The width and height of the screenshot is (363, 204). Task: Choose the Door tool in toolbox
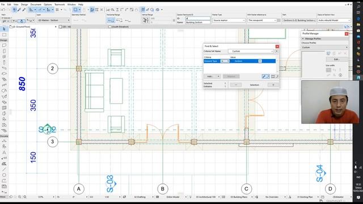pyautogui.click(x=4, y=51)
